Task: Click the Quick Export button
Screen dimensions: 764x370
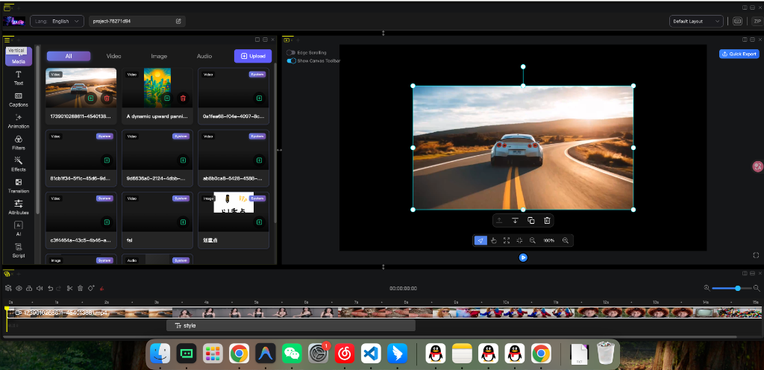Action: pos(739,54)
